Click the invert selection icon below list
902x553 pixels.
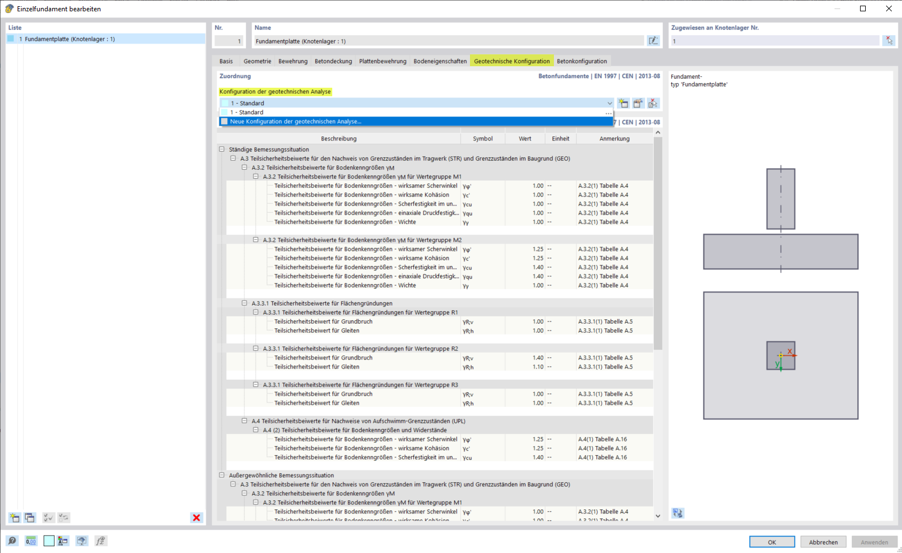pos(63,517)
